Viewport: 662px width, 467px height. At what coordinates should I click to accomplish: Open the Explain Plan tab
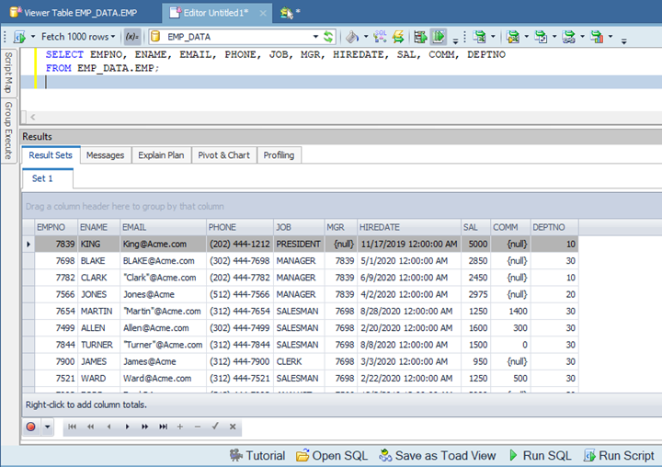(x=161, y=155)
